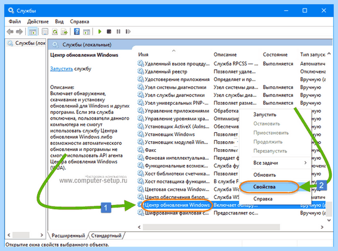Select Узел универсальных PNP row
Image resolution: width=338 pixels, height=251 pixels.
(x=232, y=102)
